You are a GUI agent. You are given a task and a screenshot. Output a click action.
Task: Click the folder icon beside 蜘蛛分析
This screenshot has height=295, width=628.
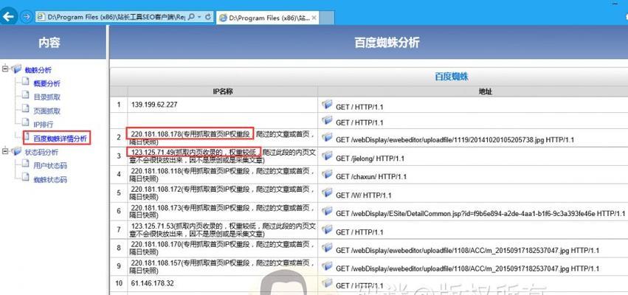pyautogui.click(x=16, y=69)
